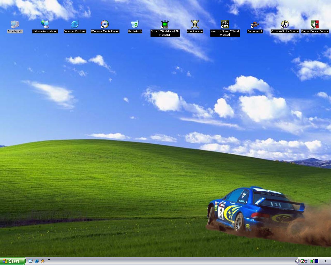Click the dark blue square tray icon
331x265 pixels.
pyautogui.click(x=316, y=261)
